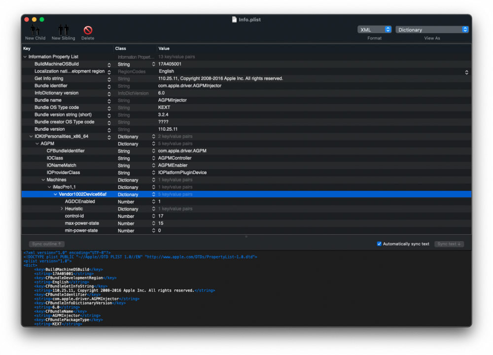Click the Info.plist document icon in title bar
The width and height of the screenshot is (493, 355).
pyautogui.click(x=234, y=20)
